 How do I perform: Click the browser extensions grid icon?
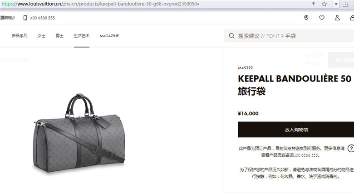(x=345, y=4)
